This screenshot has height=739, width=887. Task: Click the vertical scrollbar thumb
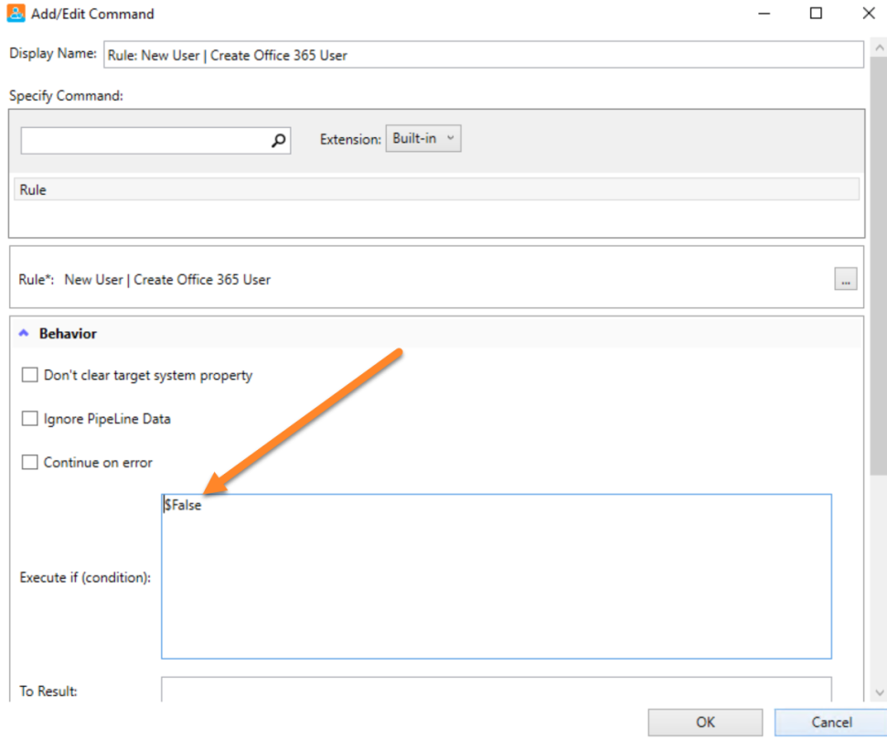pyautogui.click(x=879, y=266)
